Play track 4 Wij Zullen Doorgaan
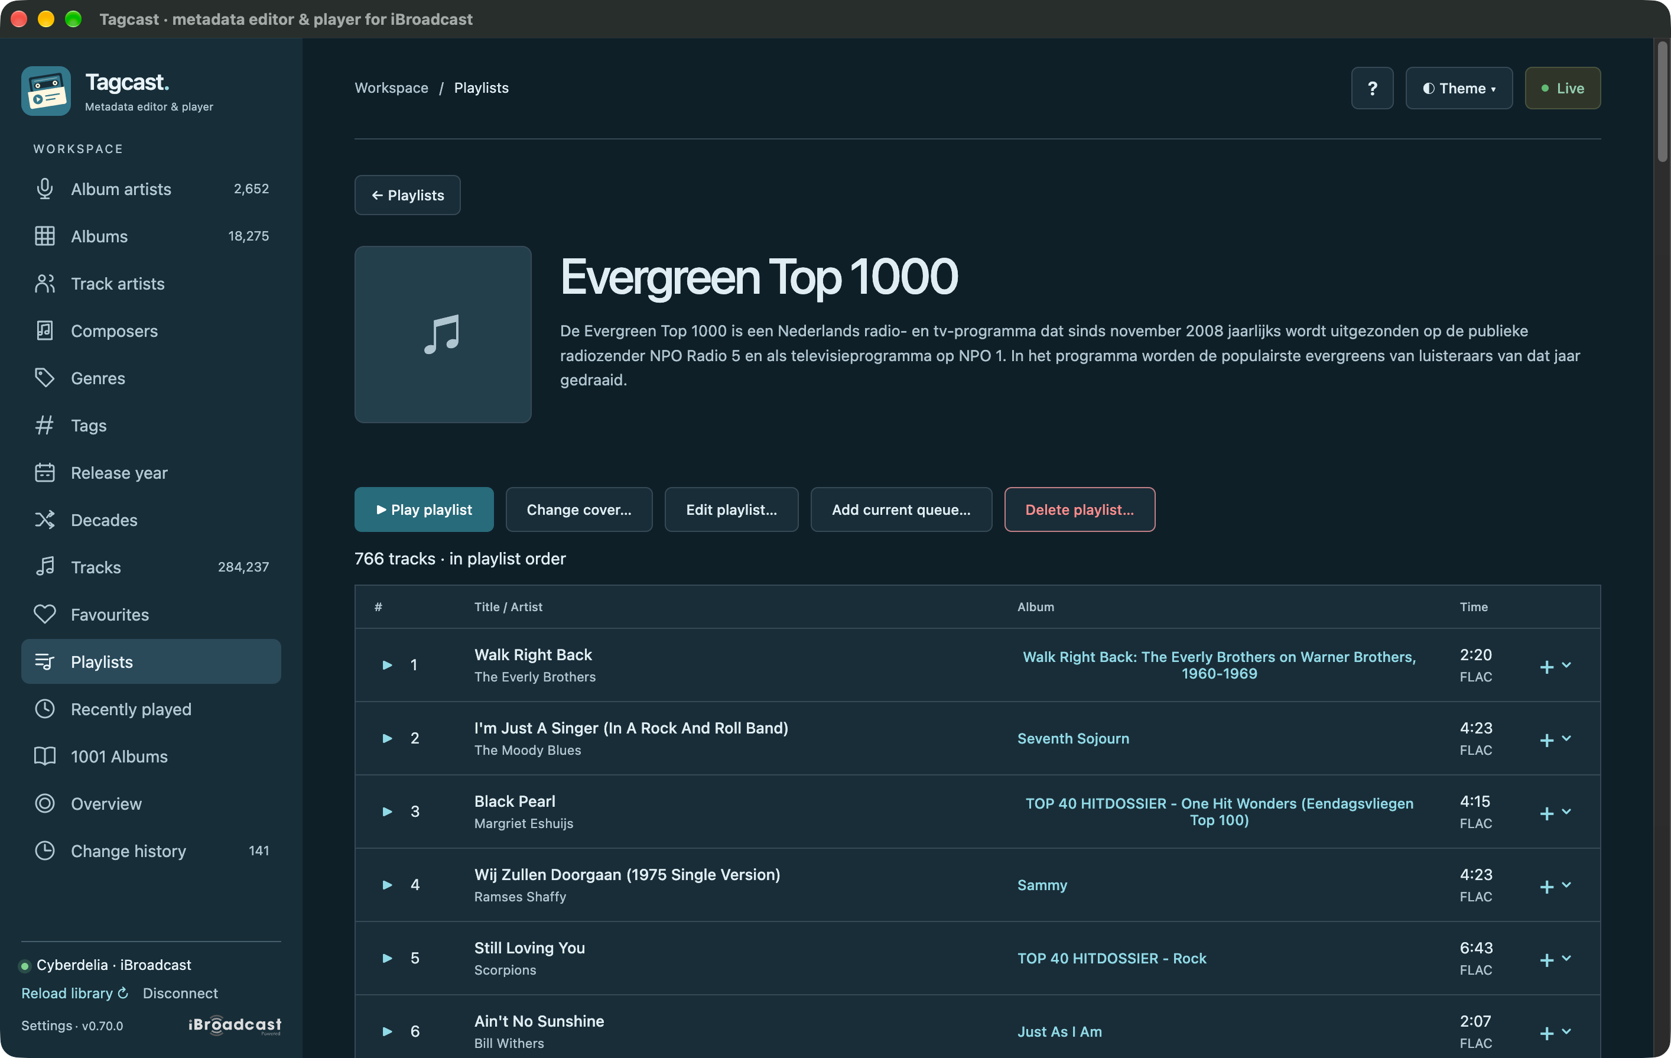The width and height of the screenshot is (1671, 1058). [x=387, y=884]
